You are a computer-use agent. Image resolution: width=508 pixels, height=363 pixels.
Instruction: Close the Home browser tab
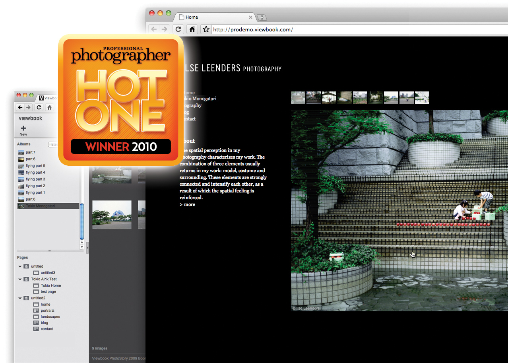tap(251, 17)
